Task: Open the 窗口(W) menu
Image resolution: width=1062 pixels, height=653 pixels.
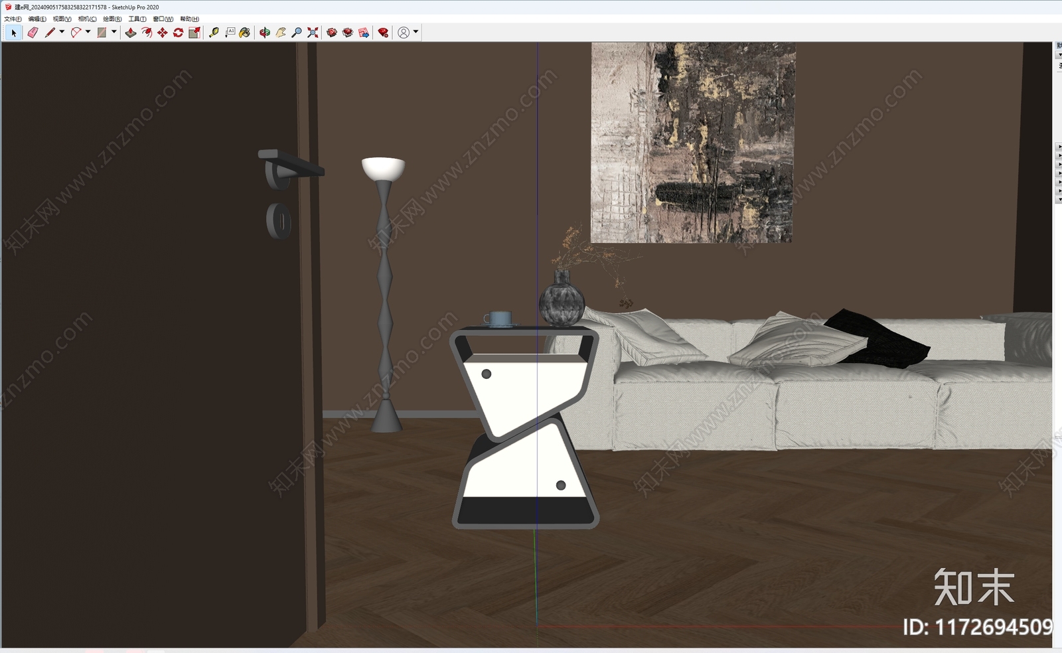Action: click(163, 19)
